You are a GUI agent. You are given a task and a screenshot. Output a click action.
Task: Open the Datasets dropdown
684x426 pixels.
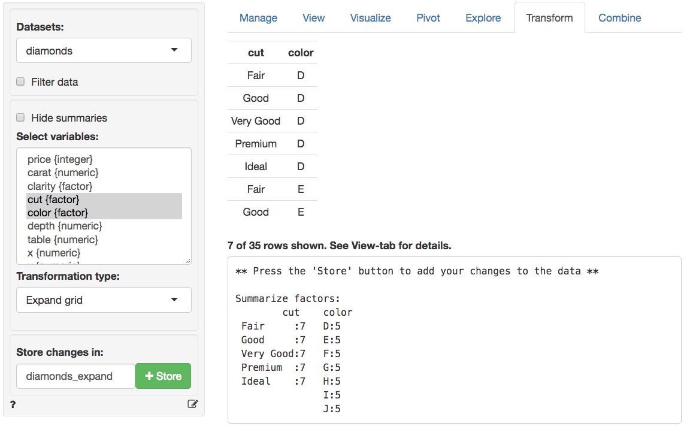(104, 51)
